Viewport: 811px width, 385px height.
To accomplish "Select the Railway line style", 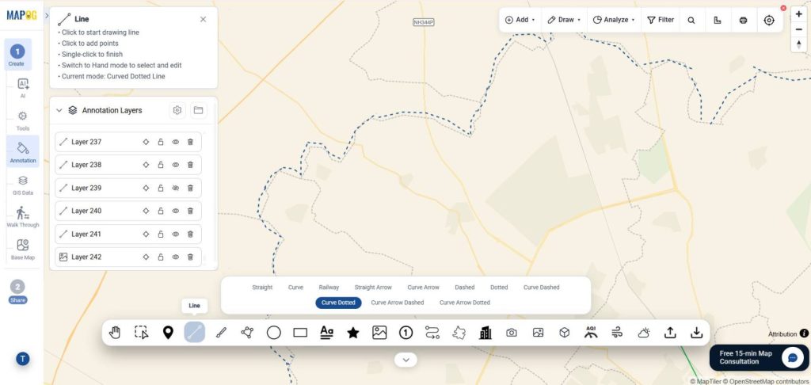I will click(329, 288).
